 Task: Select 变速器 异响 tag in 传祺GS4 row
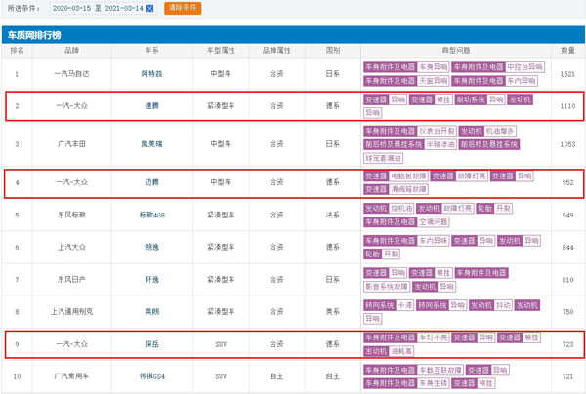tap(487, 371)
